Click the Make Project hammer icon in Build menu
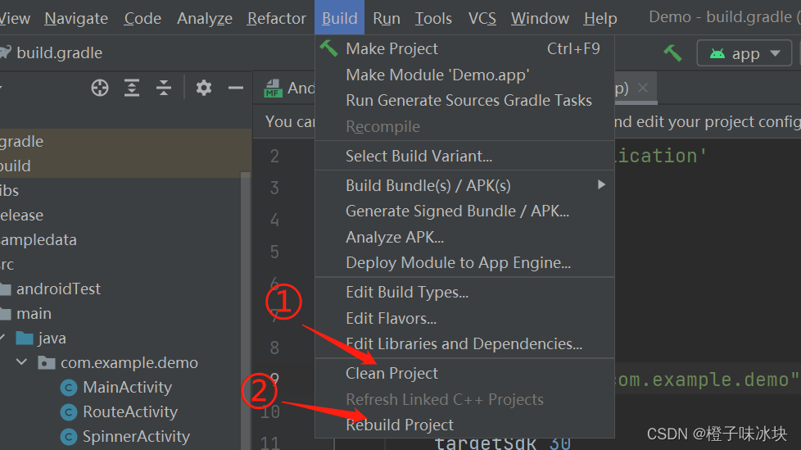Viewport: 801px width, 450px height. click(328, 48)
